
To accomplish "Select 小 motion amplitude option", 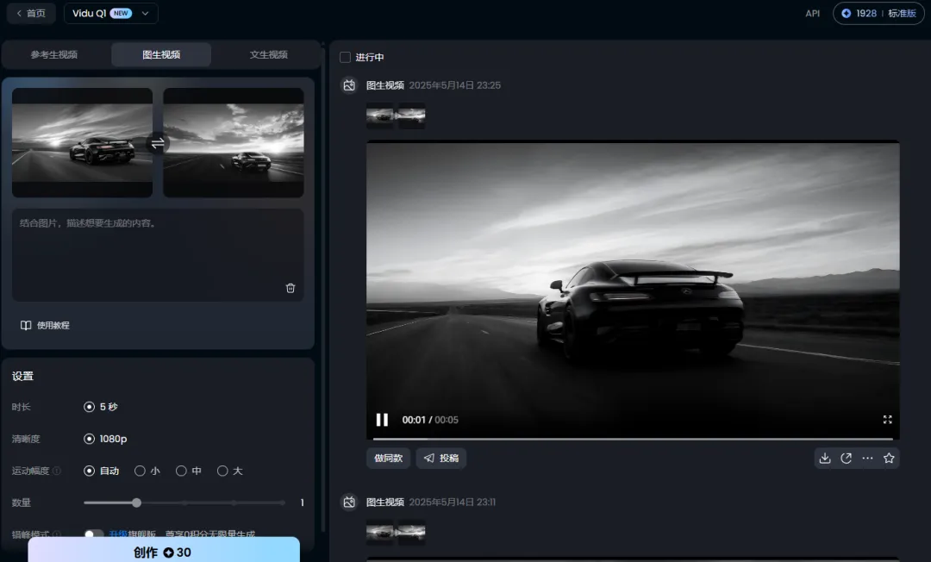I will point(141,471).
